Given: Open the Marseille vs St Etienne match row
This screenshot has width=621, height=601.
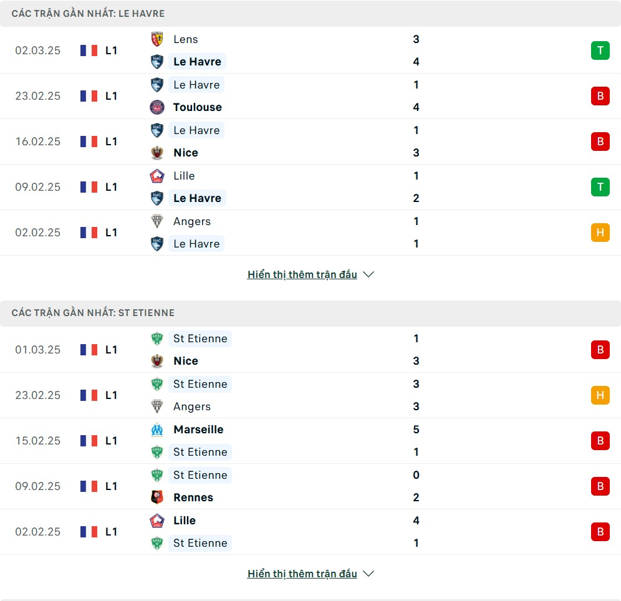Looking at the screenshot, I should (312, 441).
